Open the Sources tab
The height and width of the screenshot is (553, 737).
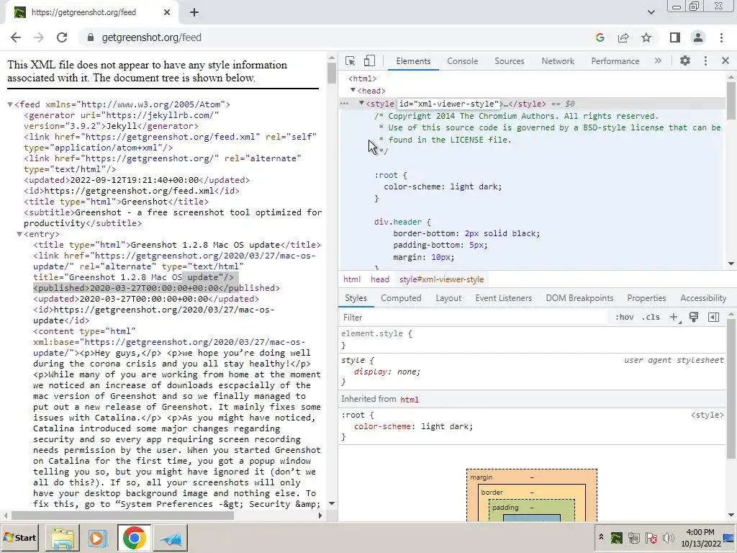pyautogui.click(x=509, y=61)
